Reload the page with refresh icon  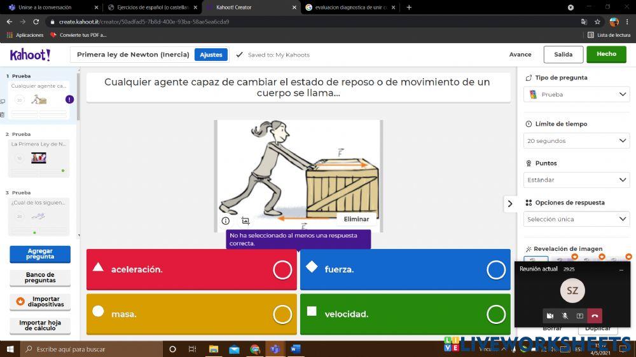coord(36,22)
